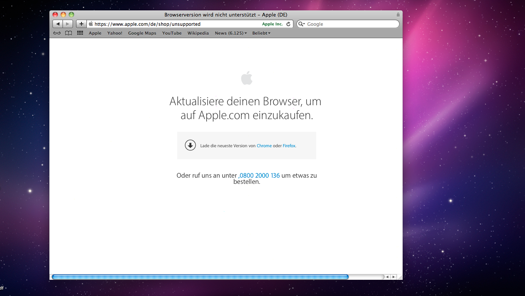Click the download arrow circle icon
The image size is (525, 296).
pos(190,145)
